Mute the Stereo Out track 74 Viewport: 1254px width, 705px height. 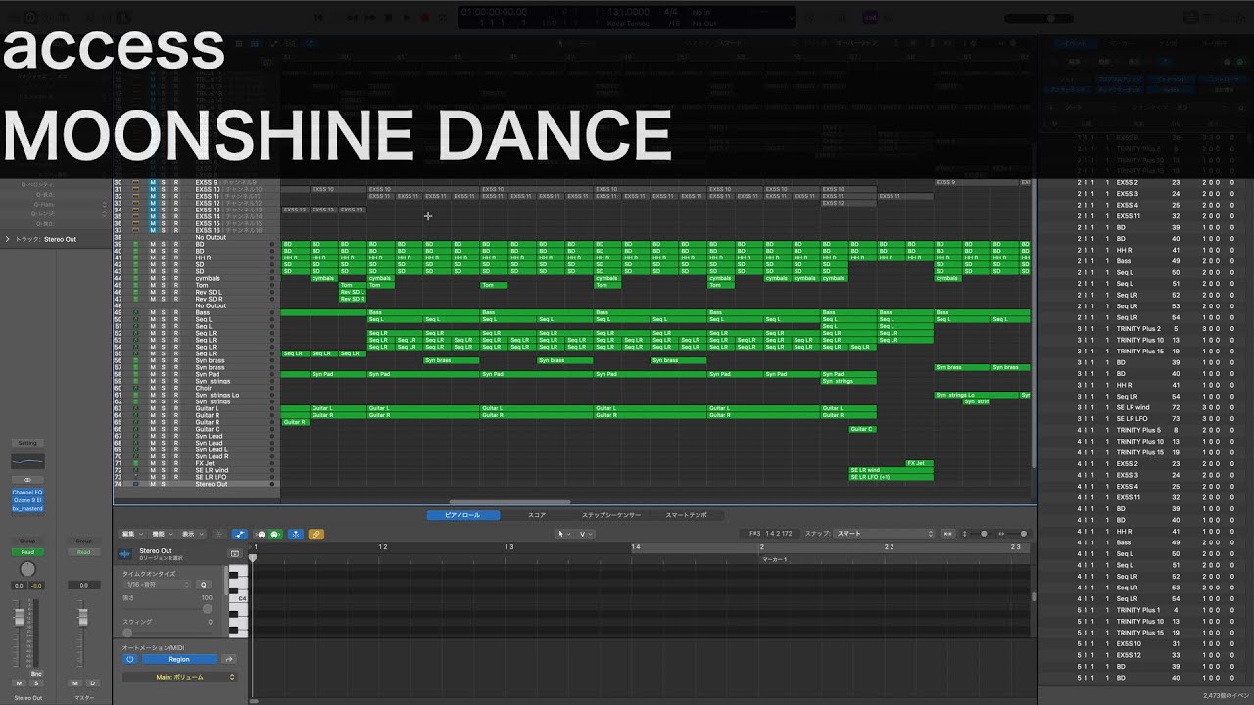click(x=152, y=484)
